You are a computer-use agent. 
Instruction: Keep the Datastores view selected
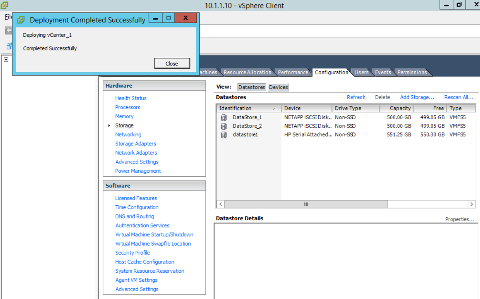click(x=251, y=87)
